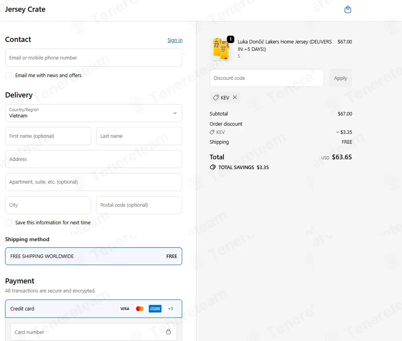Click the Apply discount button
Screen dimensions: 402x341
pyautogui.click(x=340, y=78)
